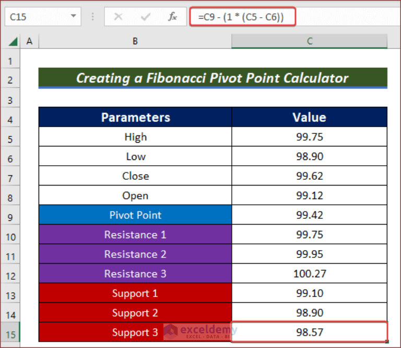
Task: Click the Cancel (X) formula bar icon
Action: [x=118, y=17]
